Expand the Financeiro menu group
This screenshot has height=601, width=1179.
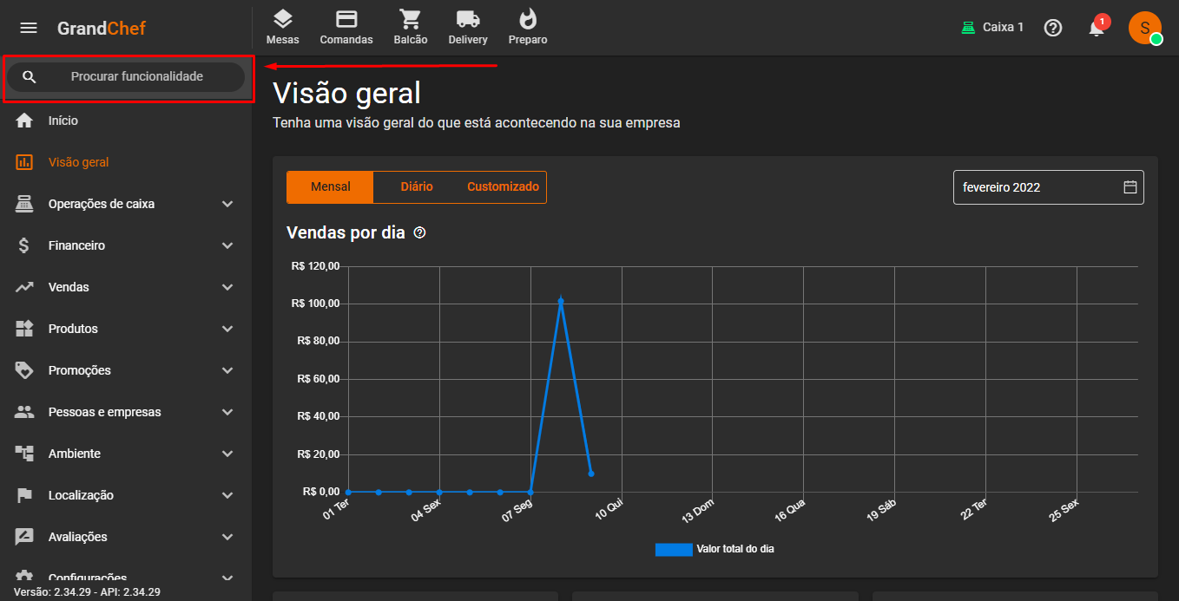[x=126, y=245]
